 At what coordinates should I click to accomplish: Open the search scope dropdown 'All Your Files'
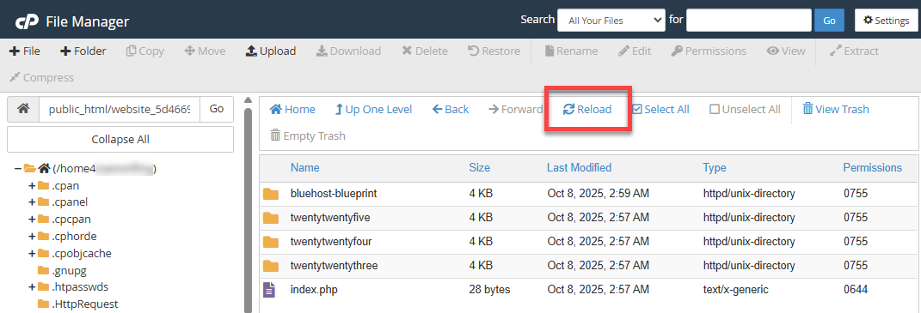[611, 21]
